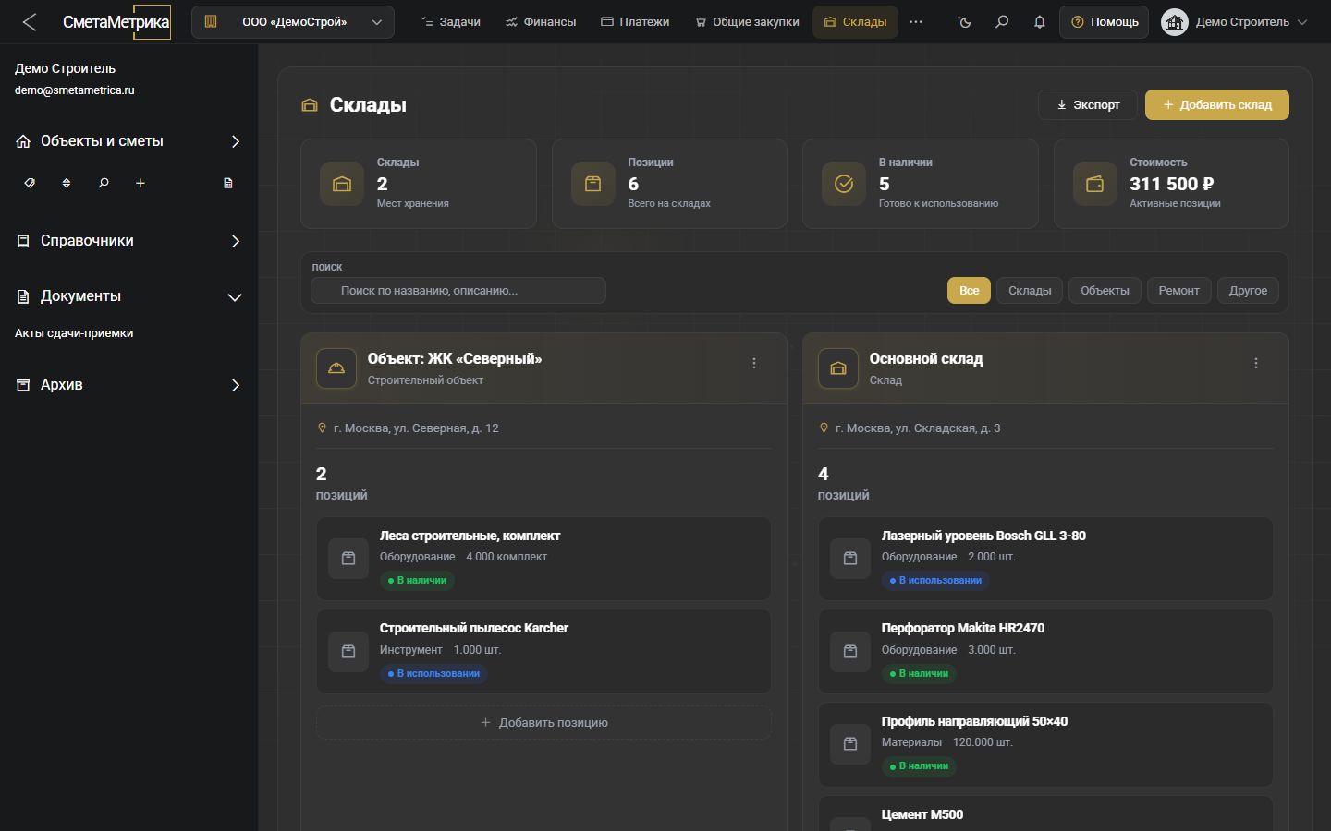Screen dimensions: 1331x831
Task: Expand Объекты и сметы section
Action: coord(129,141)
